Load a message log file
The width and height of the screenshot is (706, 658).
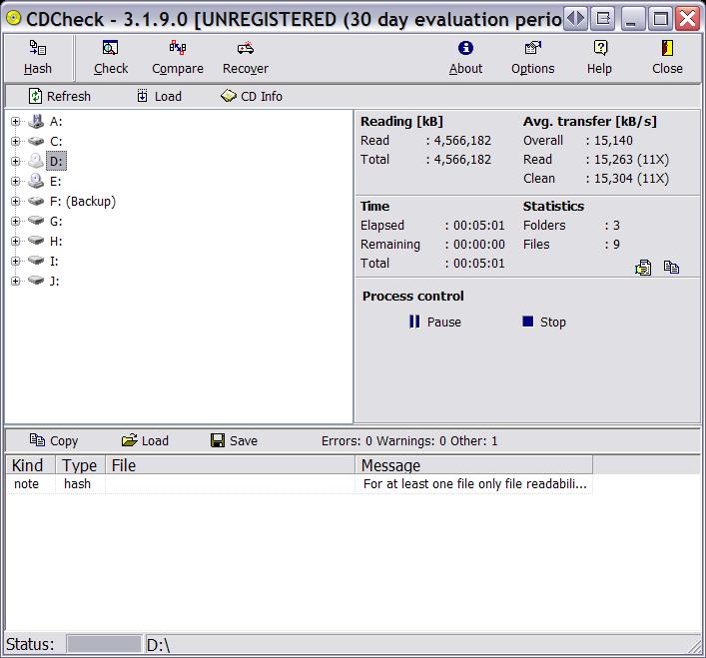click(x=145, y=440)
